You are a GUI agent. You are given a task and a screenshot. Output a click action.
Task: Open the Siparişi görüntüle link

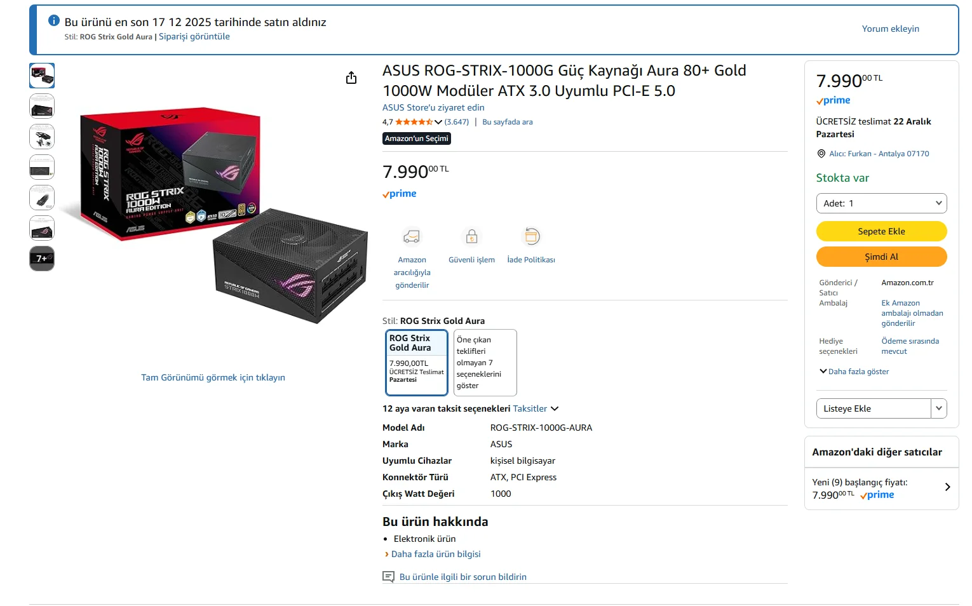click(x=194, y=37)
